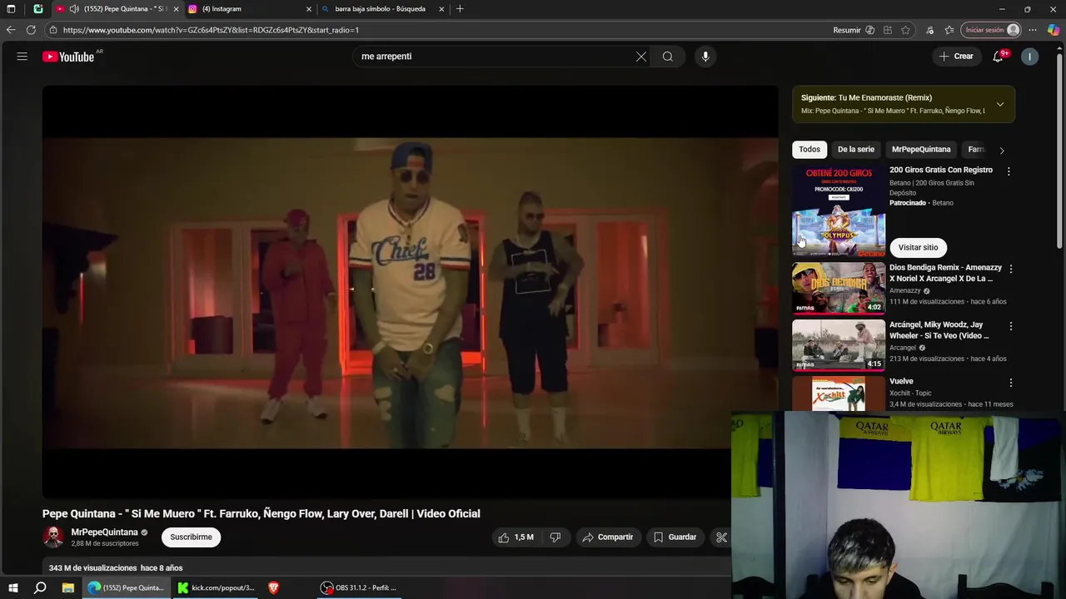Go to the YouTube home logo

pos(68,57)
